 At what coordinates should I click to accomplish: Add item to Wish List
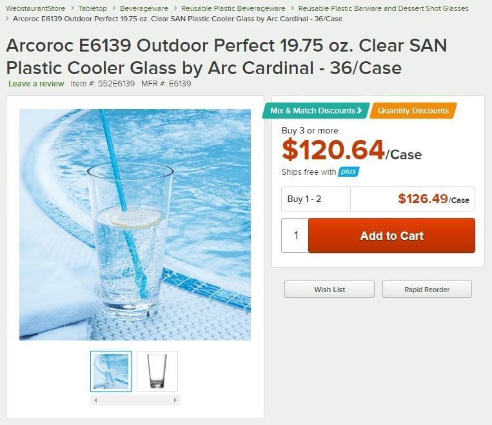tap(330, 290)
